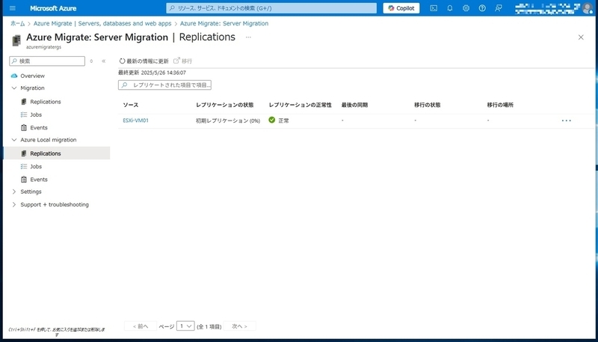The height and width of the screenshot is (342, 598).
Task: Open Events under Migration
Action: coord(39,127)
